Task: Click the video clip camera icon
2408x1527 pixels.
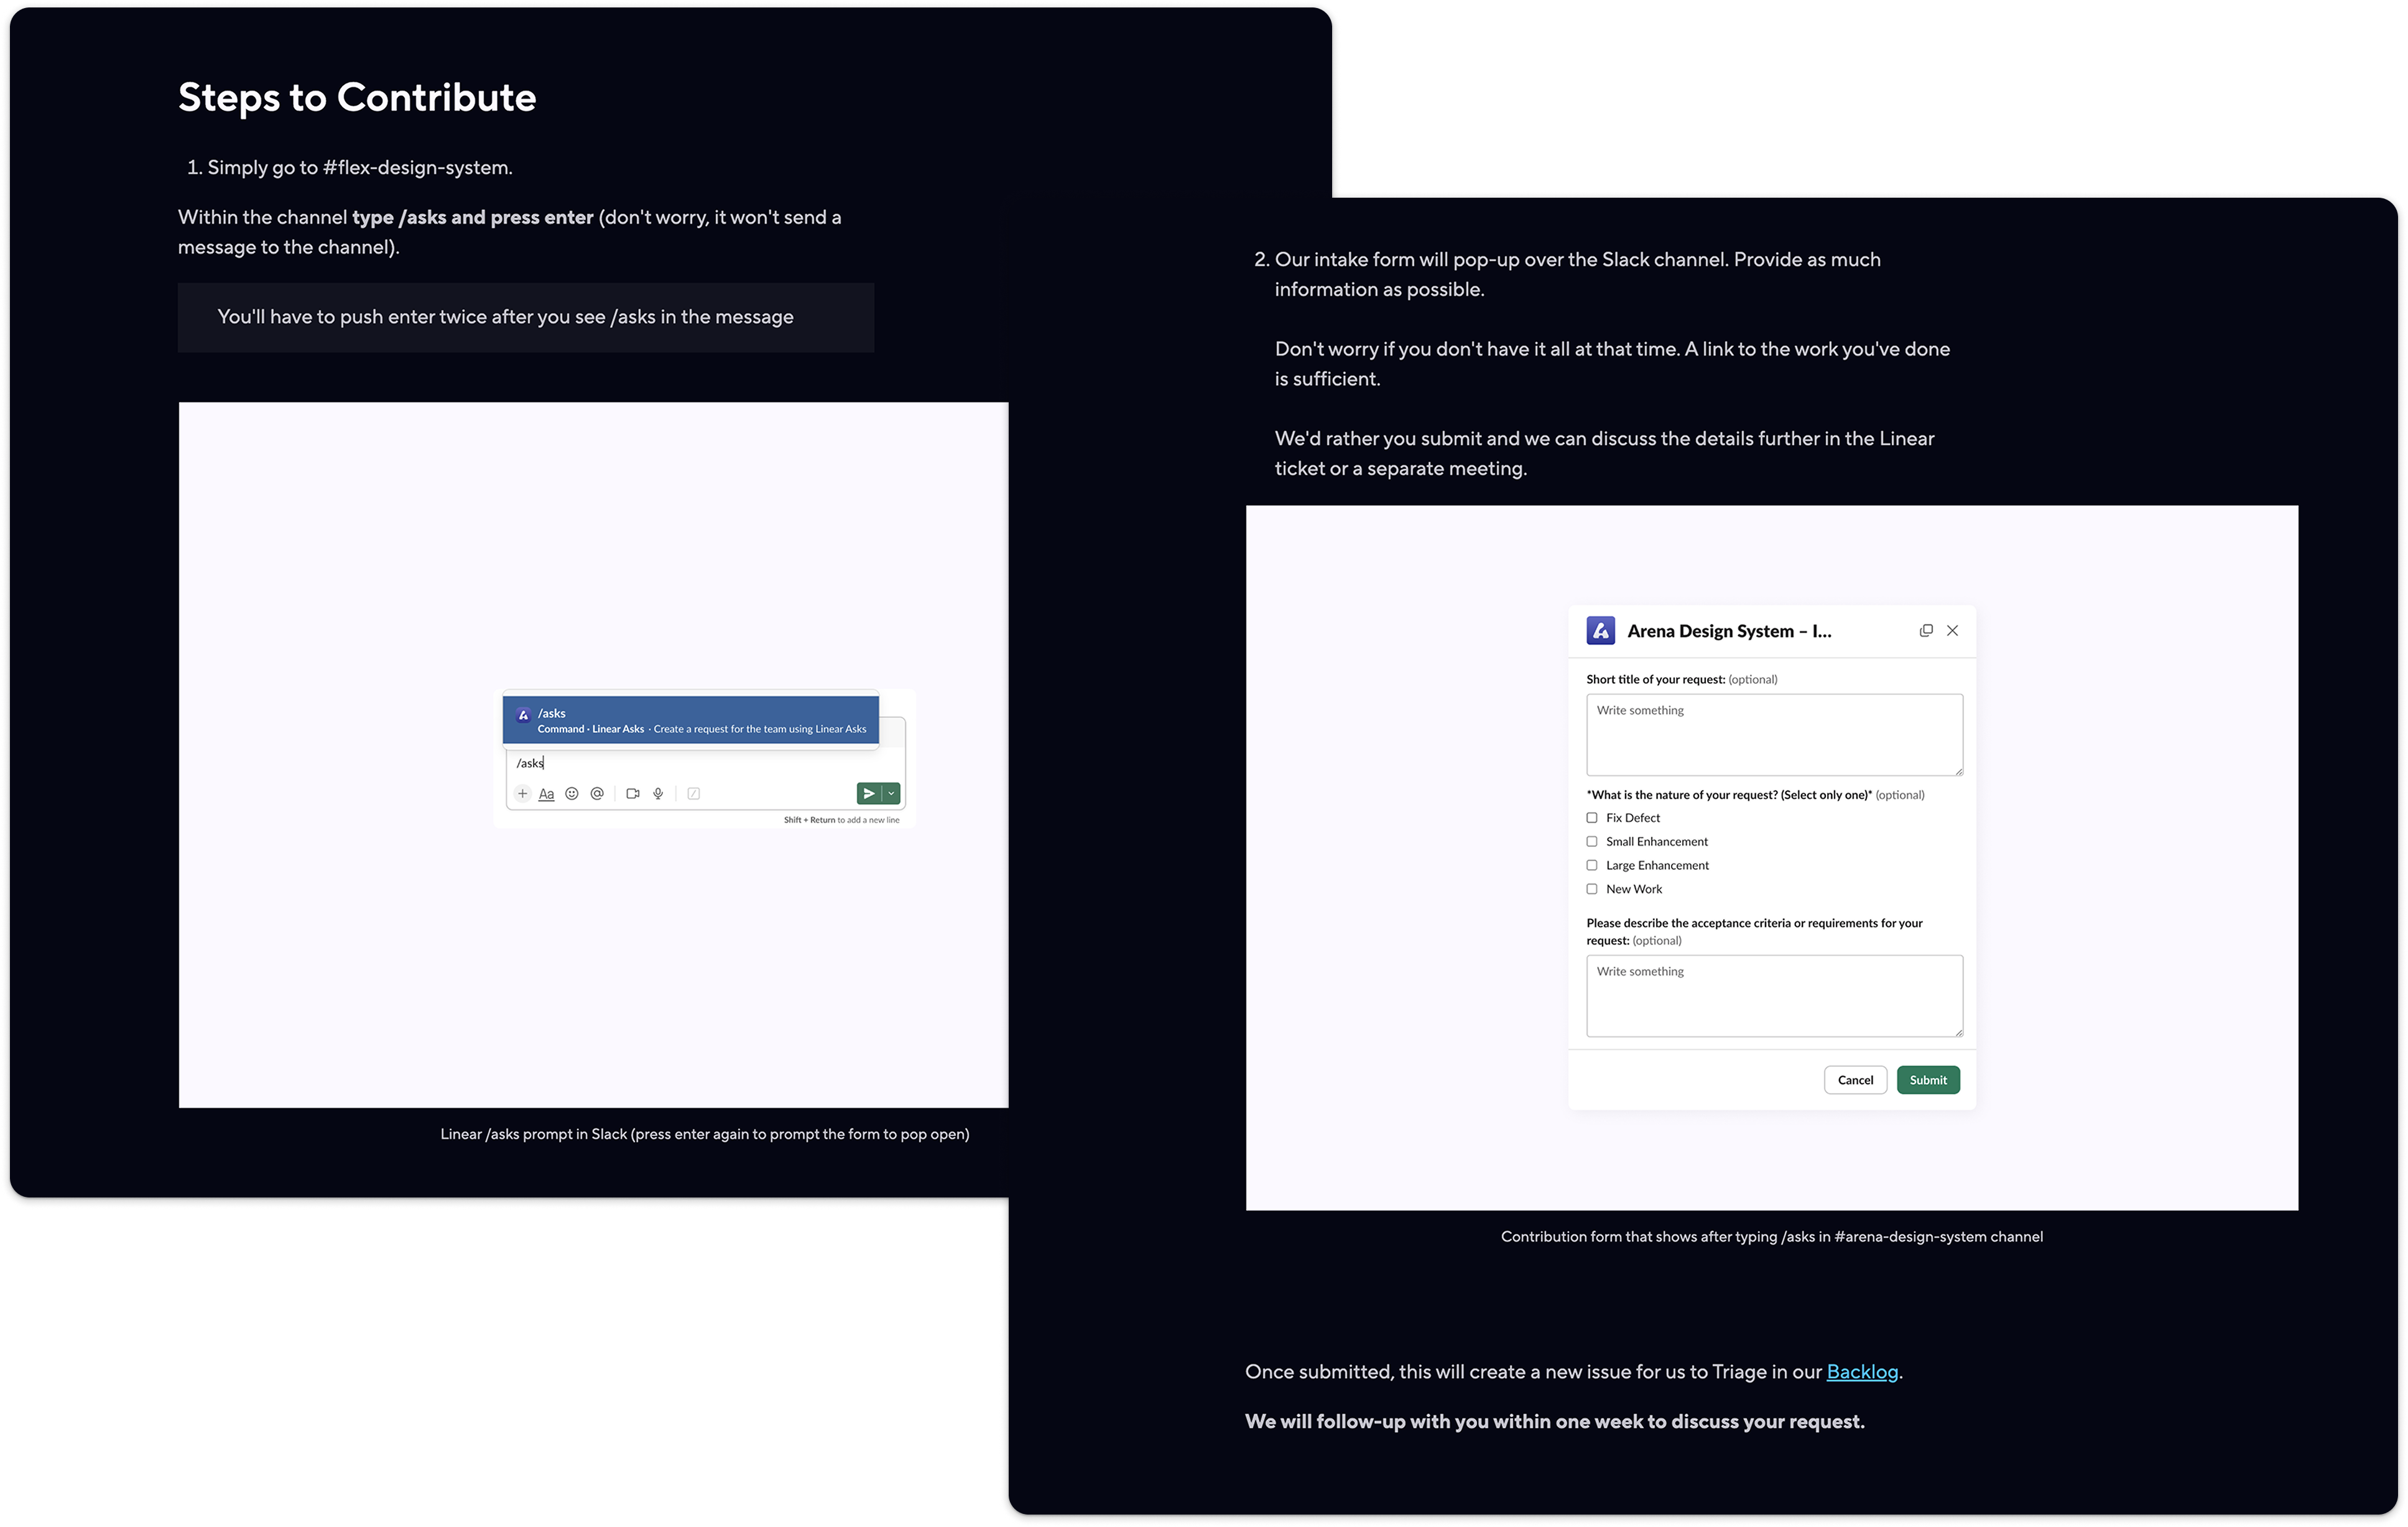Action: (x=633, y=794)
